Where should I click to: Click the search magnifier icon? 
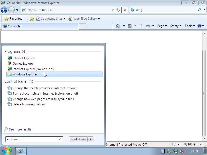tap(199, 10)
